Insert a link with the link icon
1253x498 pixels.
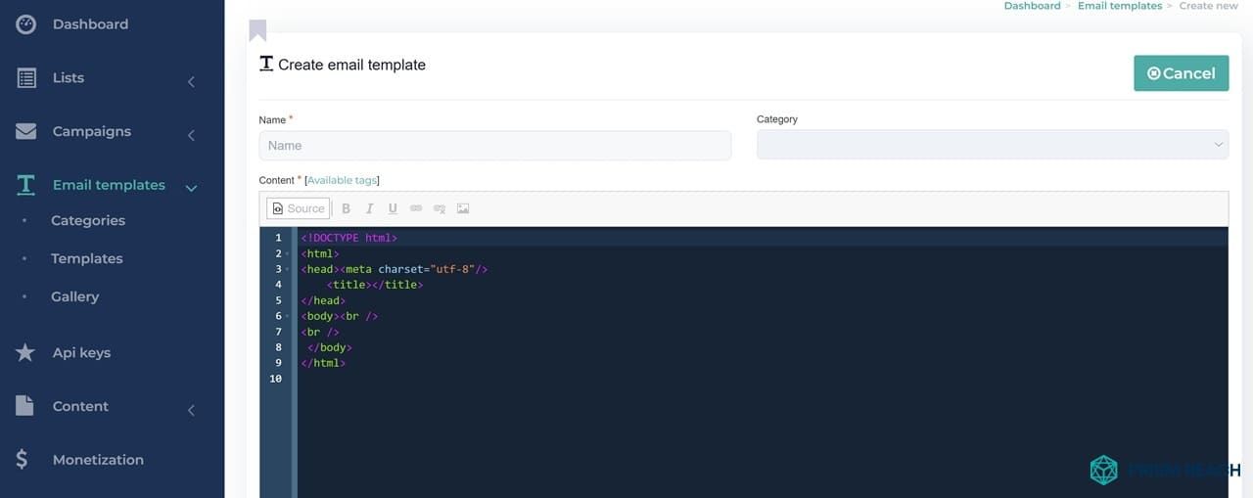[x=416, y=208]
